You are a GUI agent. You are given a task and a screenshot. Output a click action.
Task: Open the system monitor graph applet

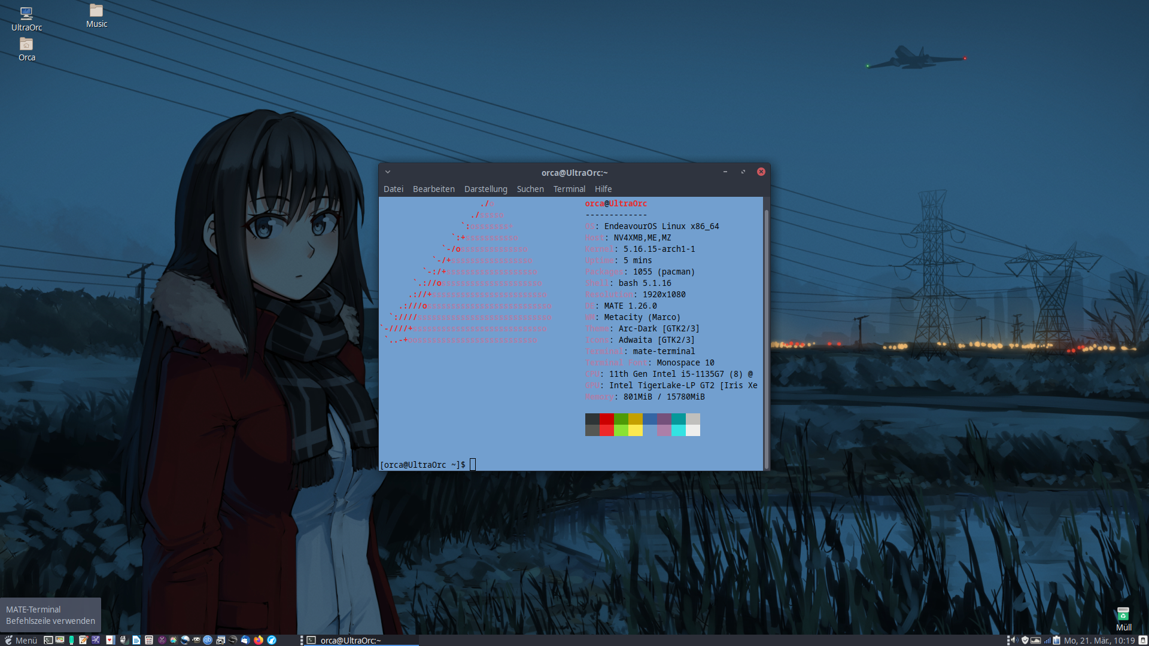click(1035, 640)
